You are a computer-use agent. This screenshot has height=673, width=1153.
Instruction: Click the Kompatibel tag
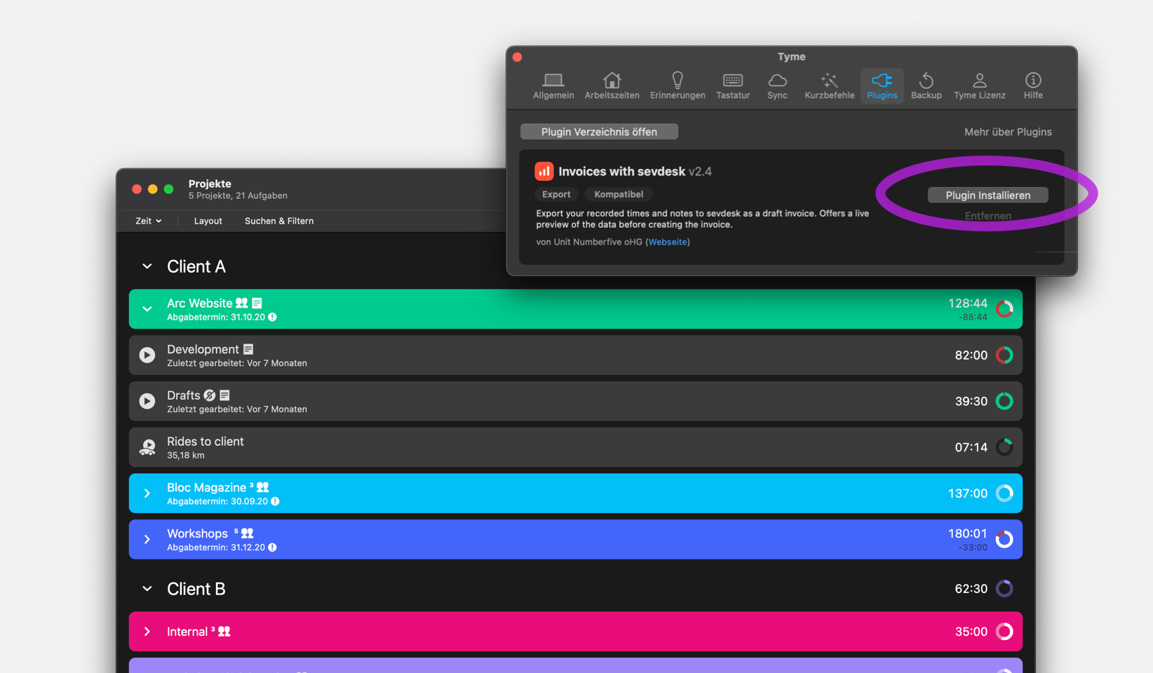coord(619,194)
